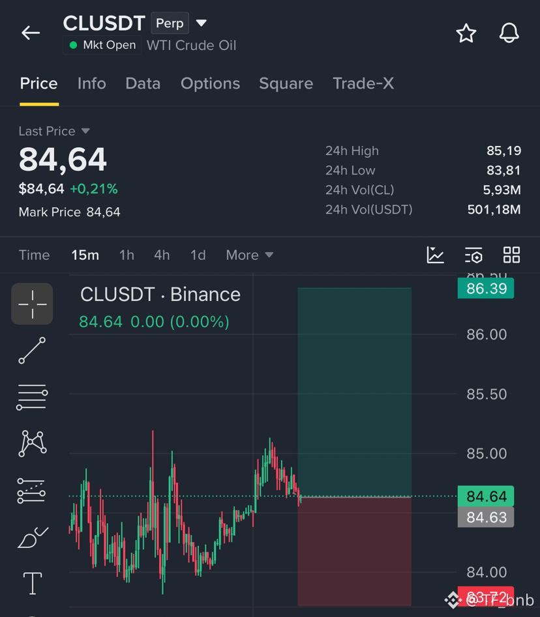Select the 1d timeframe
This screenshot has height=617, width=540.
[x=198, y=255]
